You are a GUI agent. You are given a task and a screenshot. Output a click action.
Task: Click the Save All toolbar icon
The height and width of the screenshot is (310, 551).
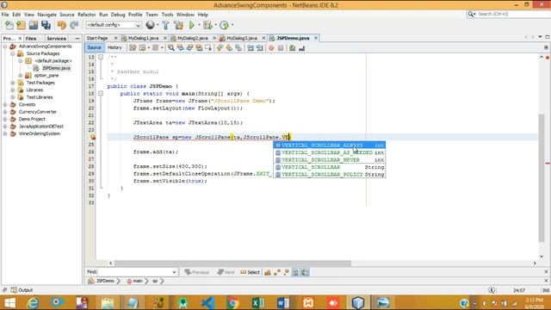(x=46, y=25)
